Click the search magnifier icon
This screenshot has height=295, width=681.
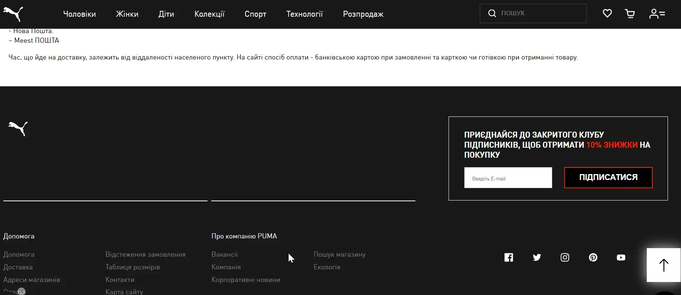point(492,13)
